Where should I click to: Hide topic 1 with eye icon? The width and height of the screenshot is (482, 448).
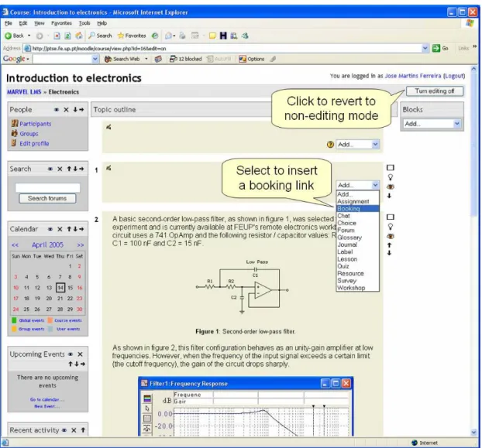click(x=390, y=186)
